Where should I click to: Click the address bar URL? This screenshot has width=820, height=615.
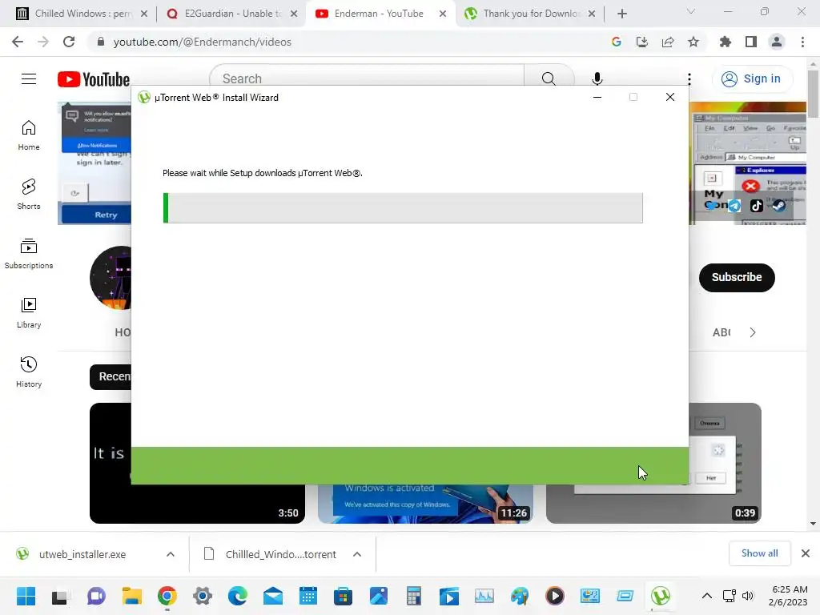[x=202, y=42]
